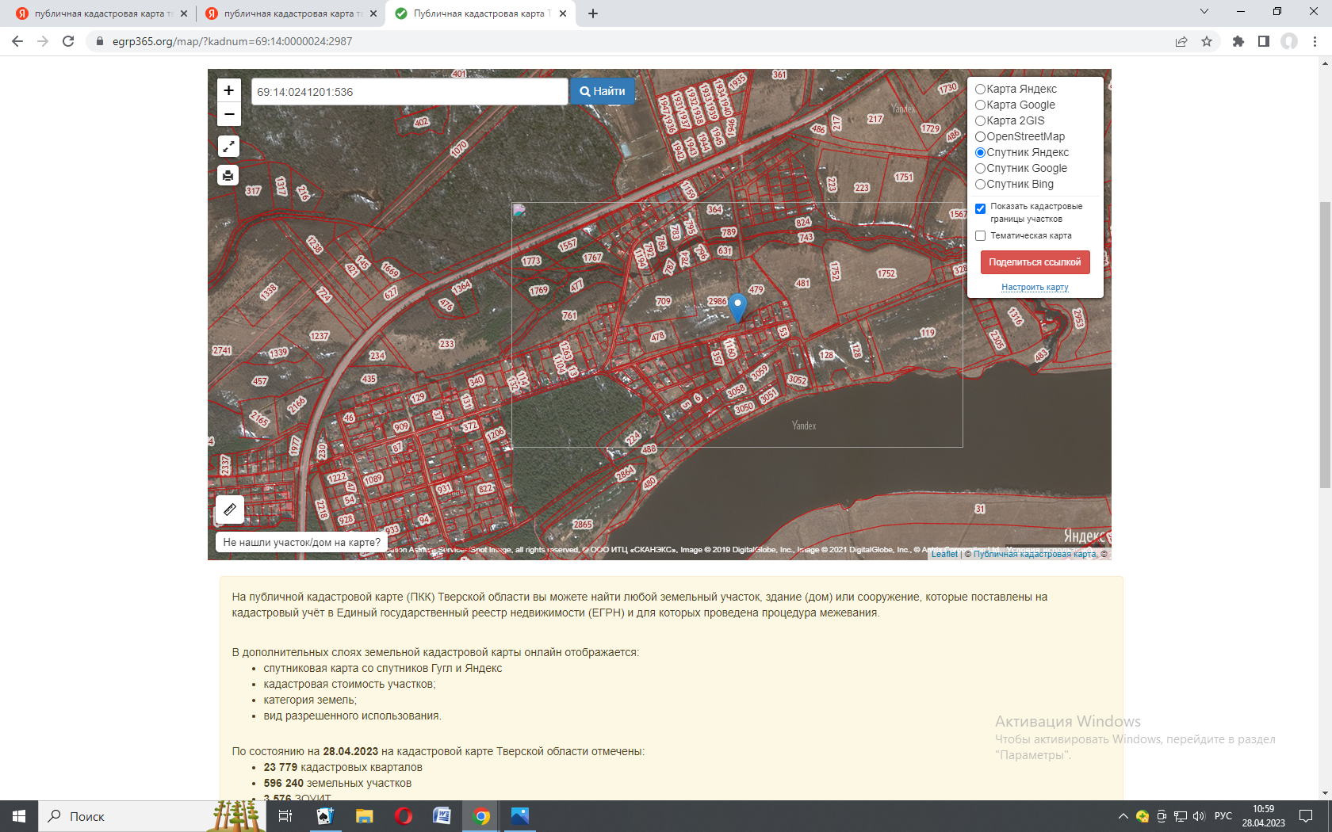Select Спутник Google layer
The height and width of the screenshot is (832, 1332).
[x=980, y=168]
